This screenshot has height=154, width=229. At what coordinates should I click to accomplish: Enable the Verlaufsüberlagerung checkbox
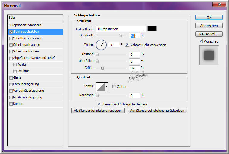(11, 91)
